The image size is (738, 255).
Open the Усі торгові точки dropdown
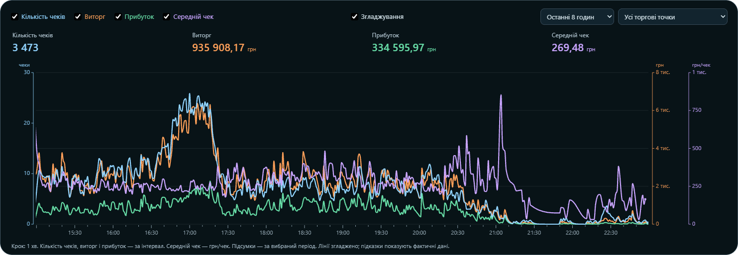tap(673, 17)
